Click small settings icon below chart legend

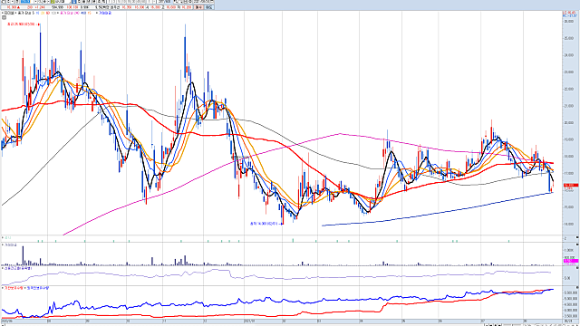(x=4, y=17)
